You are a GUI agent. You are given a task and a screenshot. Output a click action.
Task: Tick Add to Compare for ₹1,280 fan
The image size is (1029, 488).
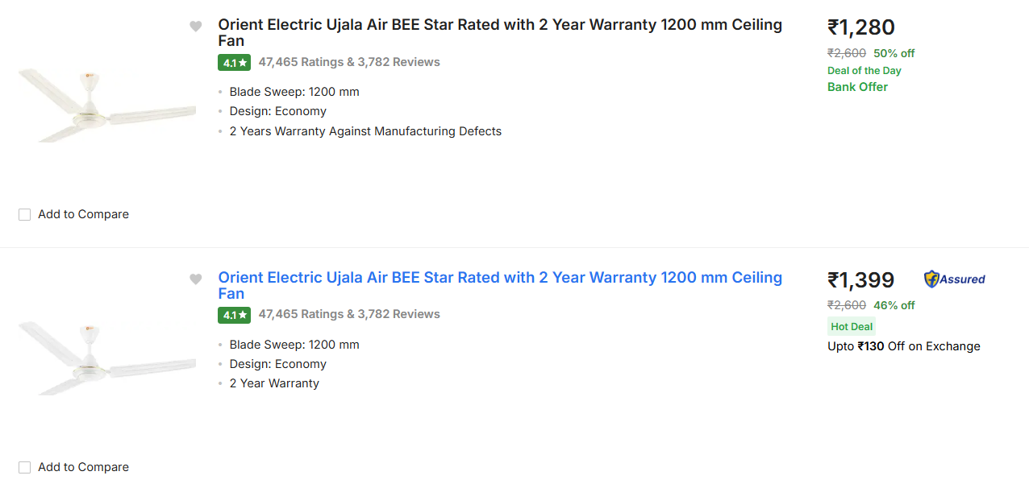25,214
